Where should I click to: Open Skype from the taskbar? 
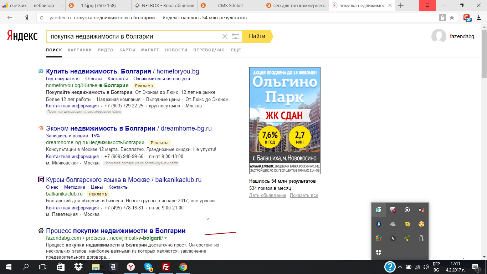[x=148, y=267]
